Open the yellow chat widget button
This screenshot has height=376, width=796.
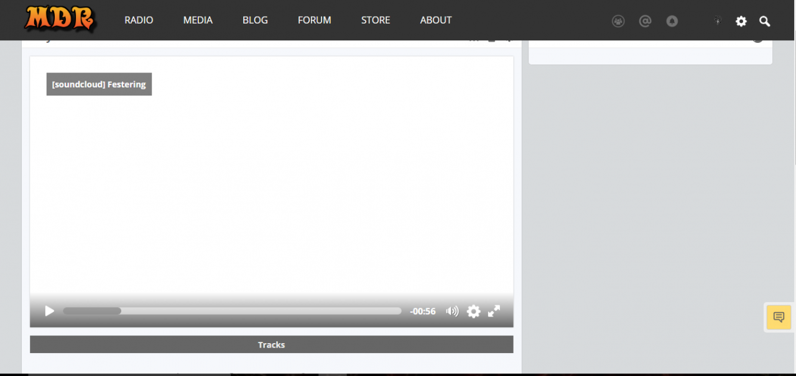pos(779,317)
